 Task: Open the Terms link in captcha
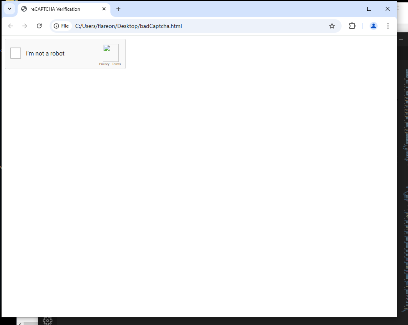pyautogui.click(x=116, y=64)
